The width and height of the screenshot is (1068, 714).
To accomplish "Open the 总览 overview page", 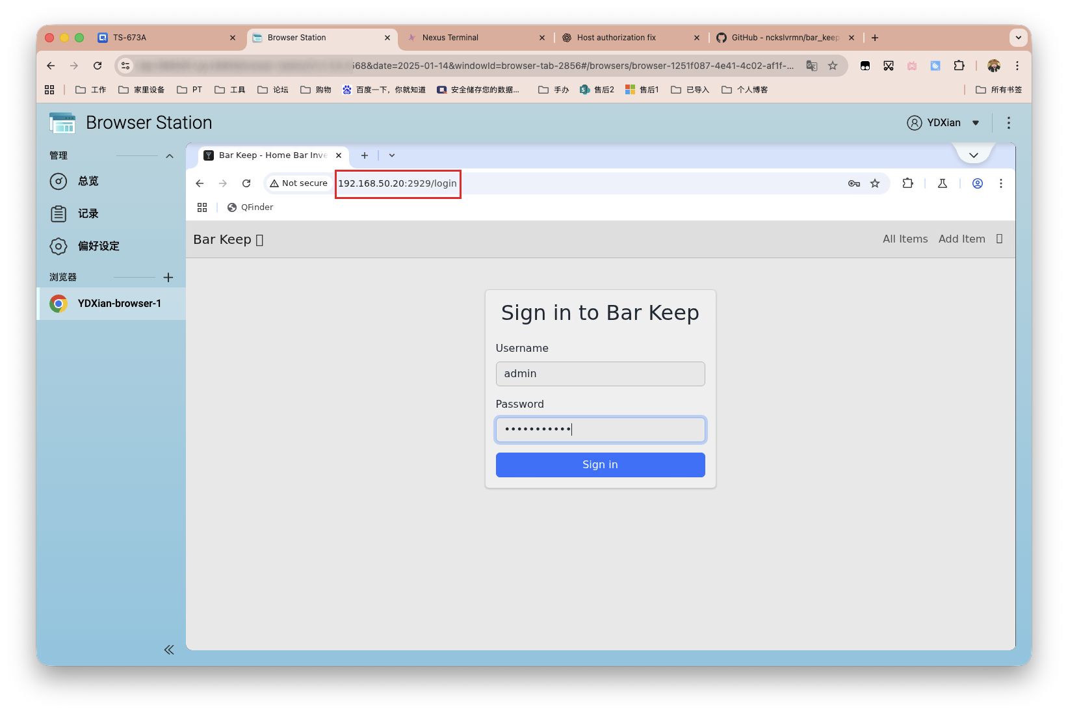I will tap(87, 181).
